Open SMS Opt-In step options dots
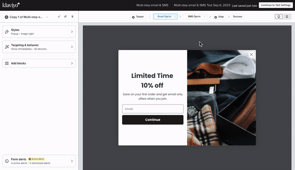 [205, 17]
